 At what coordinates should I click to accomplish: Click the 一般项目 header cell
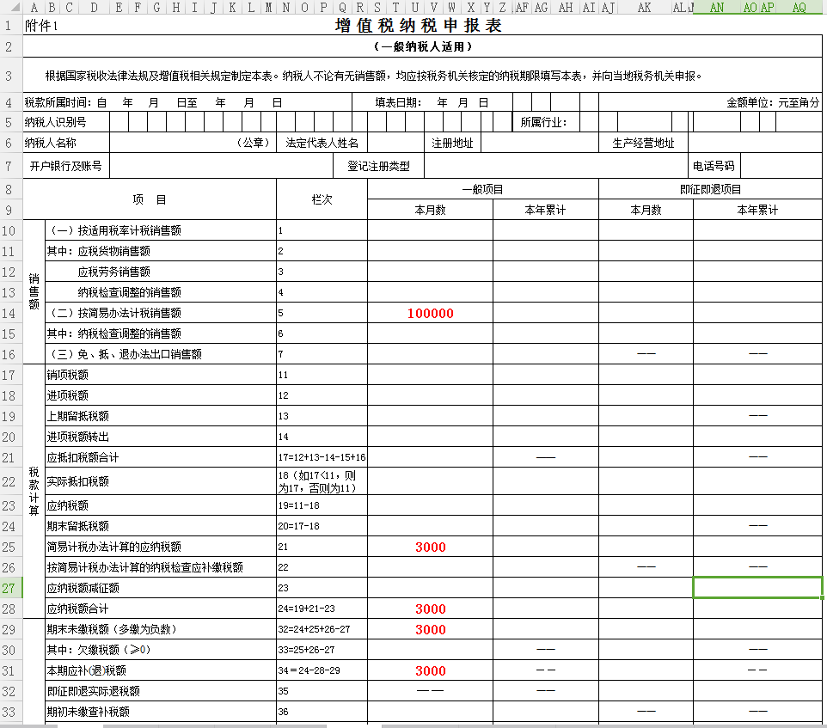point(482,189)
